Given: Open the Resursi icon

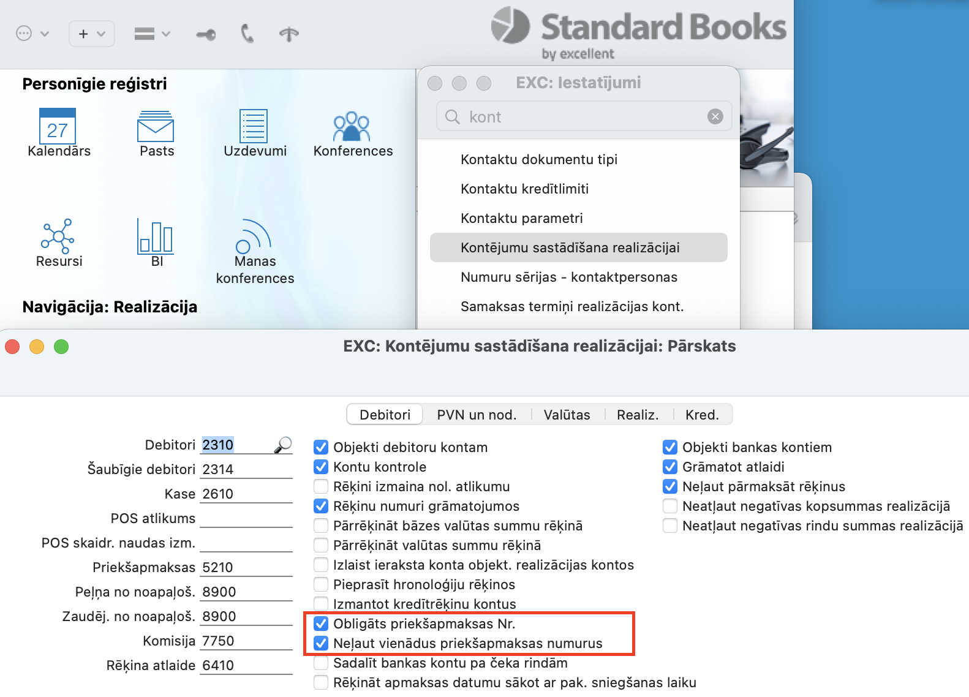Looking at the screenshot, I should tap(58, 237).
